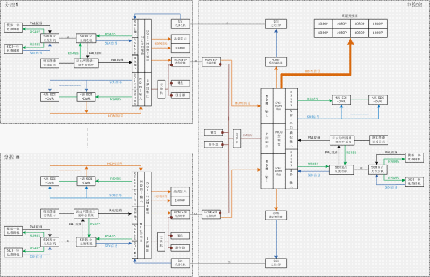This screenshot has height=277, width=430.
Task: Click the thick orange HDMI arrow to video wall
Action: click(315, 74)
